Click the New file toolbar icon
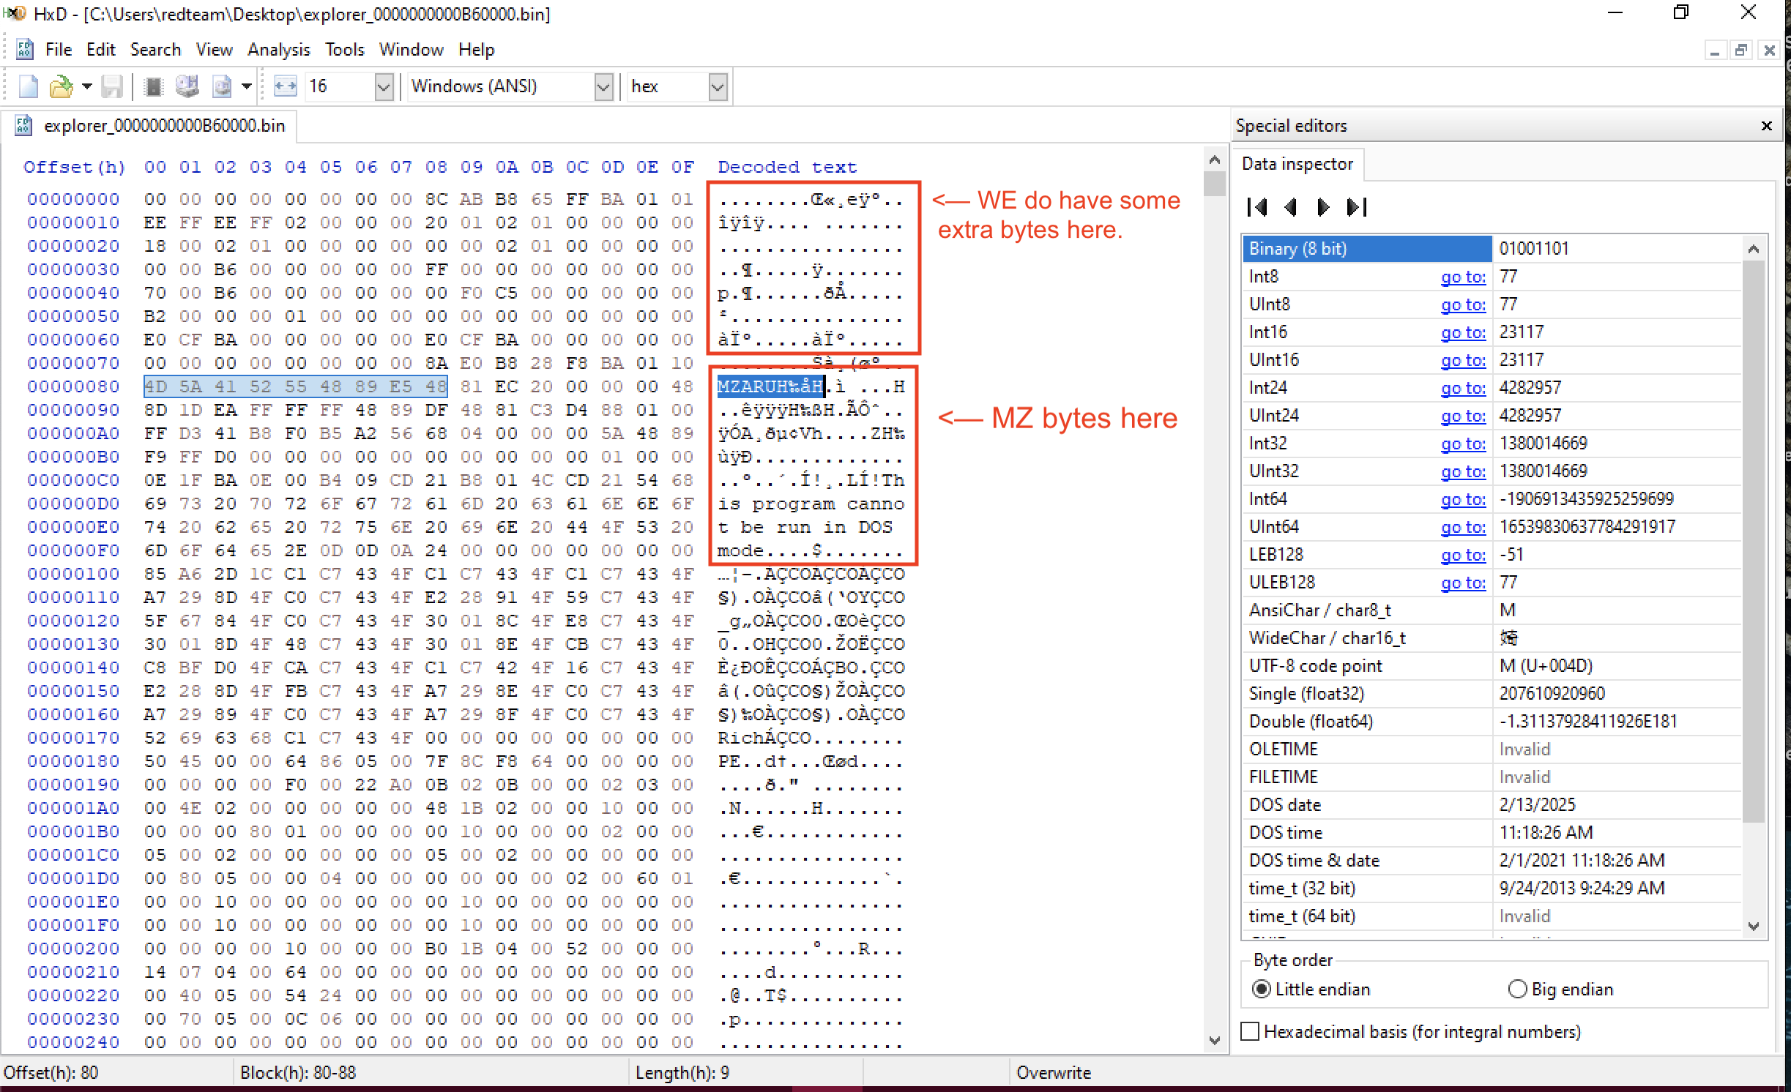 (28, 87)
